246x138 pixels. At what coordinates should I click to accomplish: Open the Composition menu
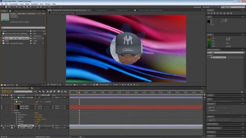(14, 4)
